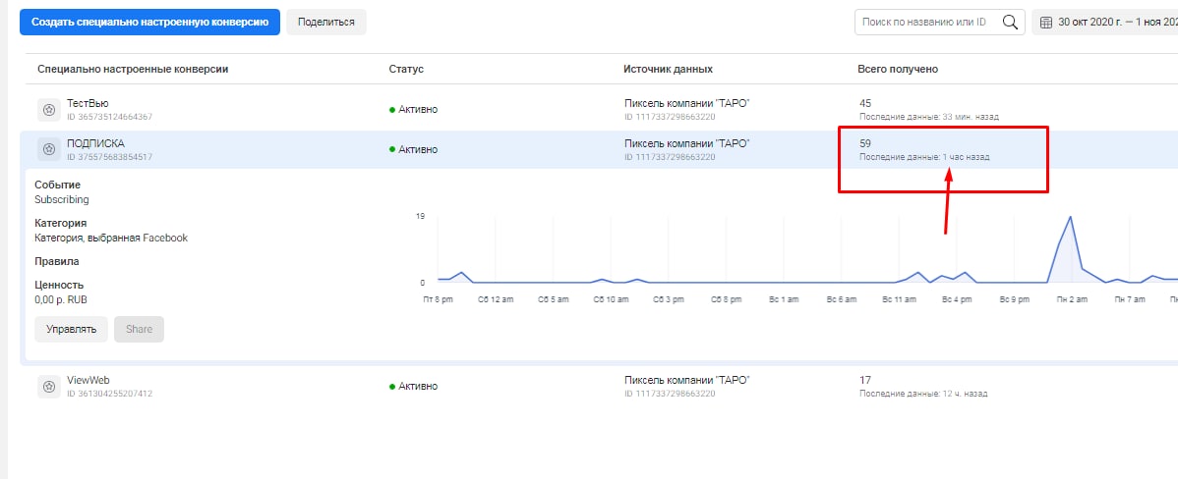Click the Пн 2 am peak on the chart
1178x479 pixels.
[1070, 217]
